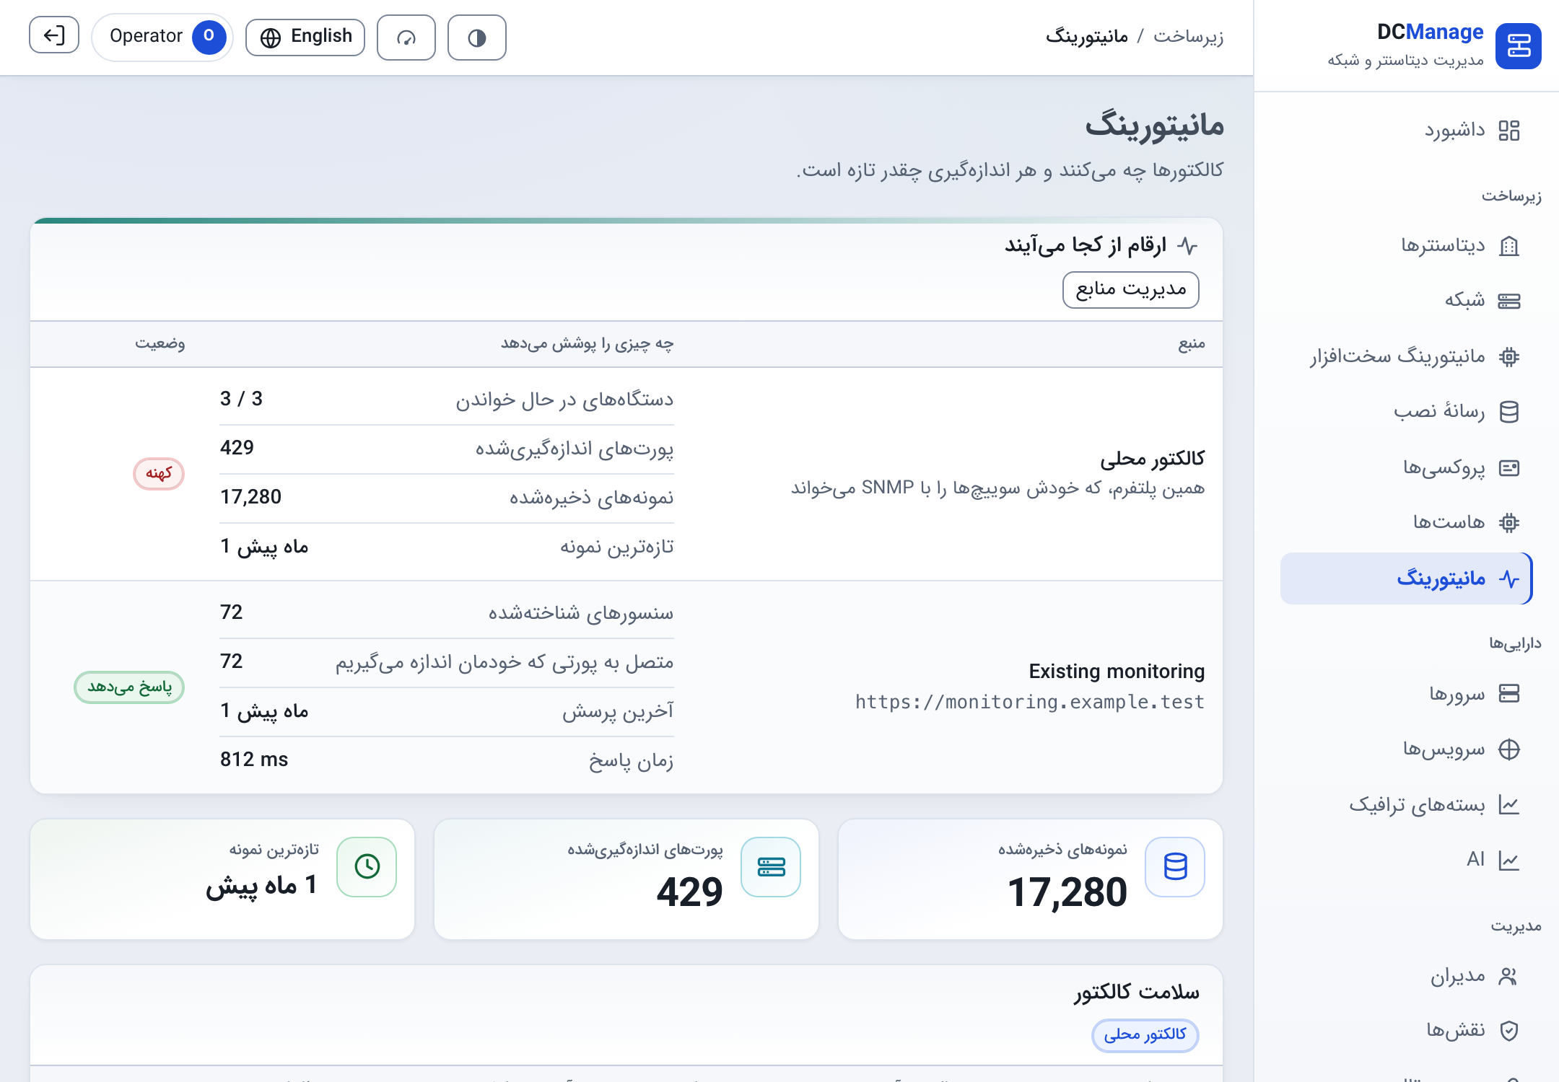Viewport: 1559px width, 1082px height.
Task: Click the دیتاسنترها building icon
Action: [x=1508, y=246]
